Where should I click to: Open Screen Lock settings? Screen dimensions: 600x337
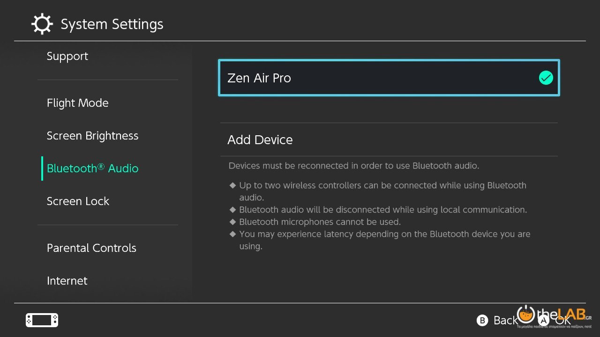click(78, 201)
